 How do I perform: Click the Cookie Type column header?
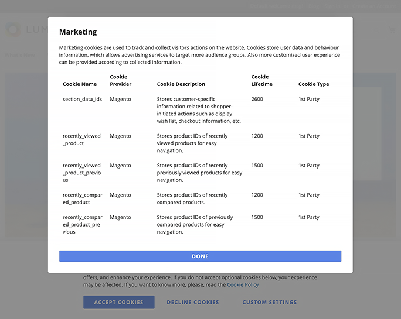point(314,84)
